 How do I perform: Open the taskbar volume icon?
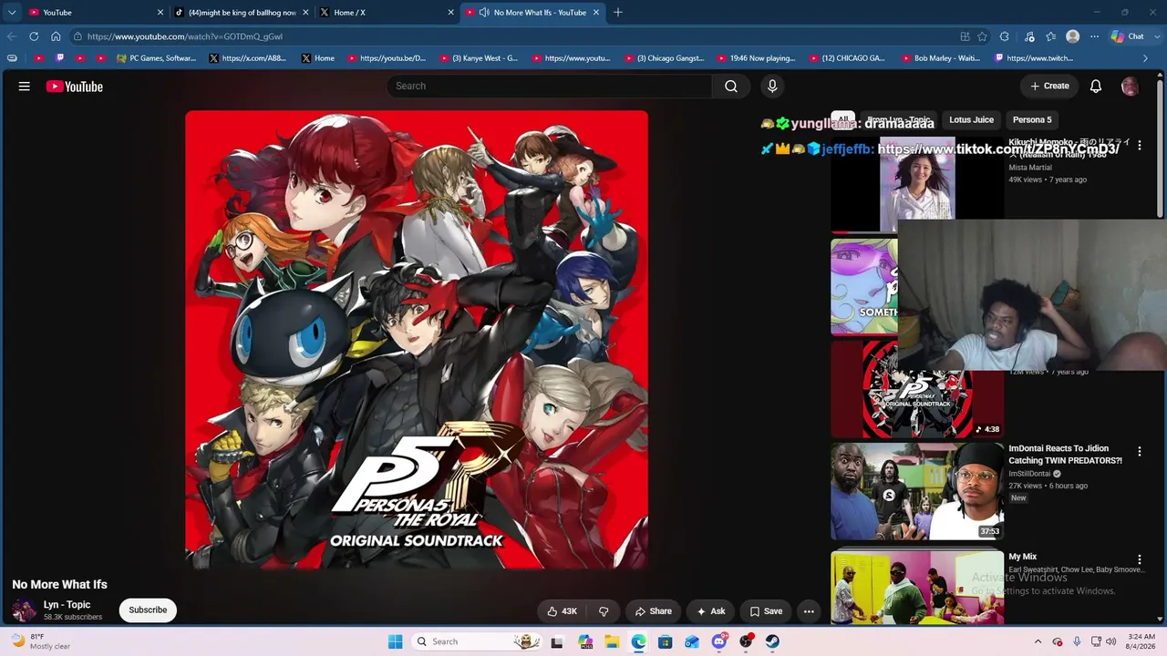pos(1110,641)
